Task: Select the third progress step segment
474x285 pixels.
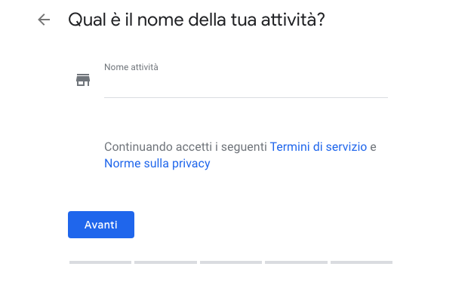Action: pyautogui.click(x=231, y=262)
